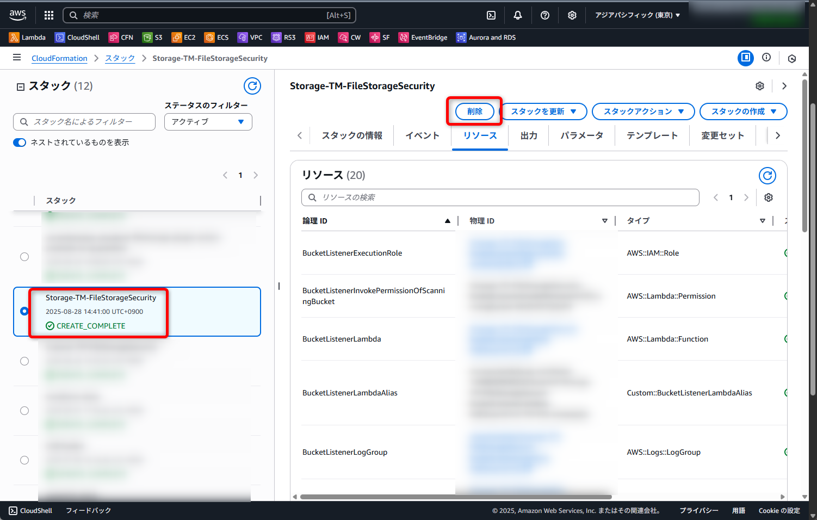This screenshot has width=817, height=520.
Task: Open Cookie の設定 footer link
Action: coord(779,511)
